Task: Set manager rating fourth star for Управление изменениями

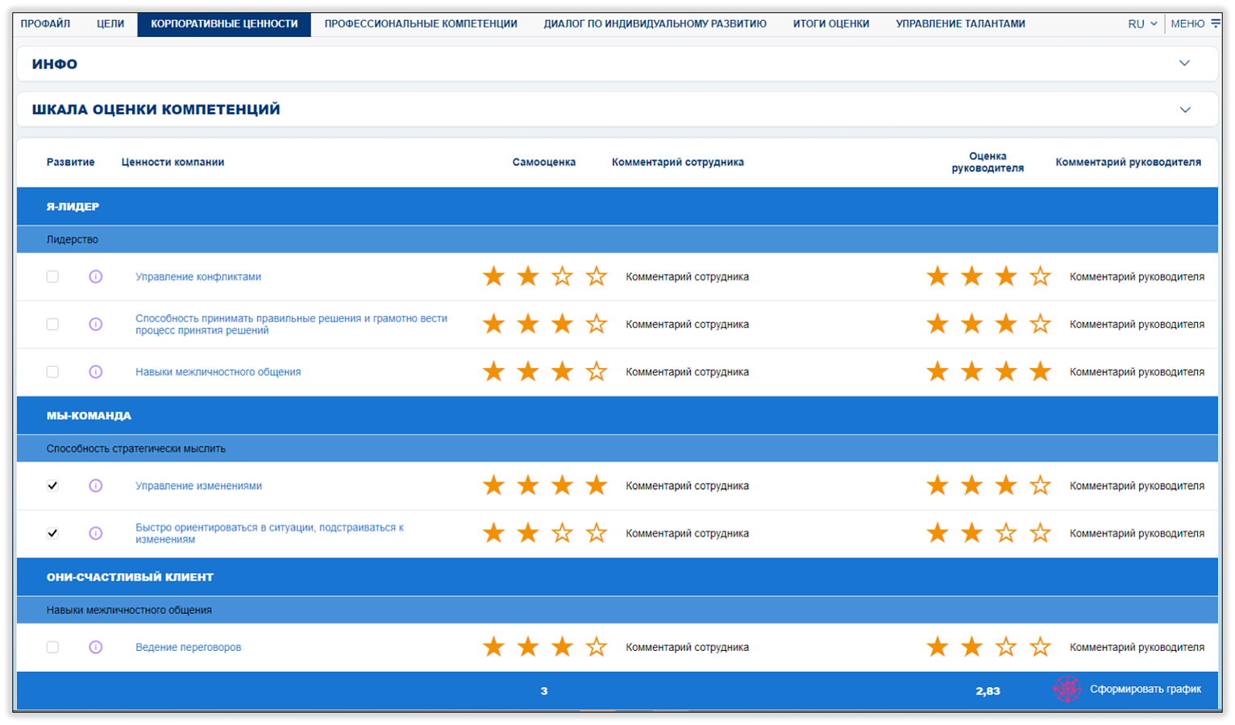Action: pos(1041,486)
